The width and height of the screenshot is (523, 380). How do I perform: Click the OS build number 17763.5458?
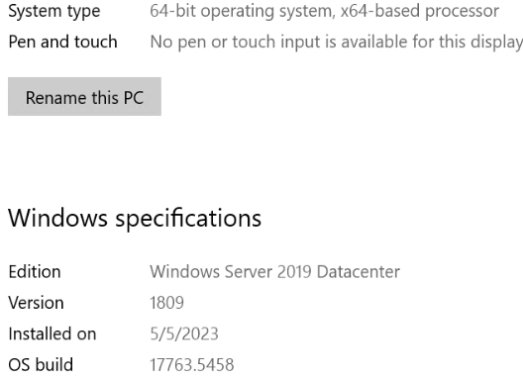coord(192,365)
